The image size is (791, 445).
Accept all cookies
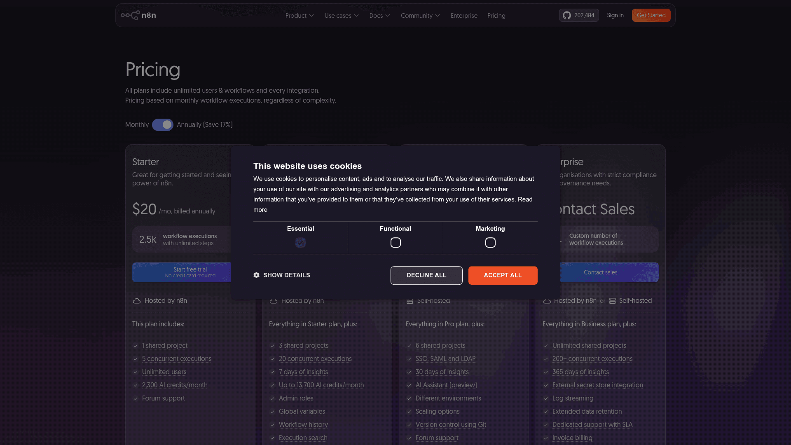coord(503,275)
